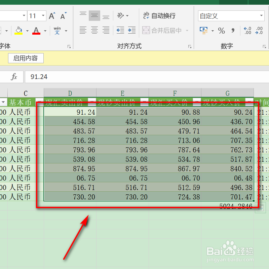Click formula bar showing 91.24
This screenshot has height=269, width=269.
pos(147,77)
